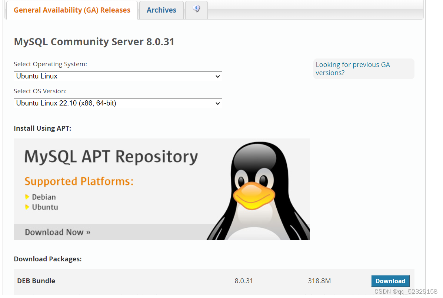443x298 pixels.
Task: Click the yellow arrow bullet beside Debian
Action: 27,197
